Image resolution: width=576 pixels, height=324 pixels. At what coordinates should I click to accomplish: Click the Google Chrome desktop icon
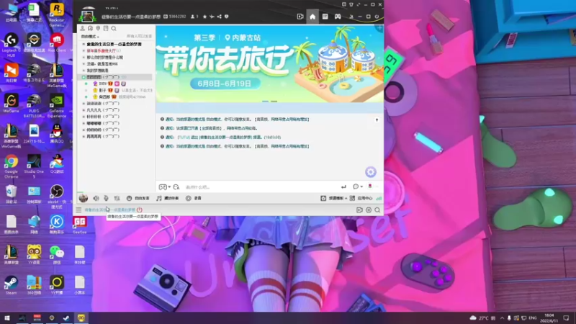click(12, 166)
